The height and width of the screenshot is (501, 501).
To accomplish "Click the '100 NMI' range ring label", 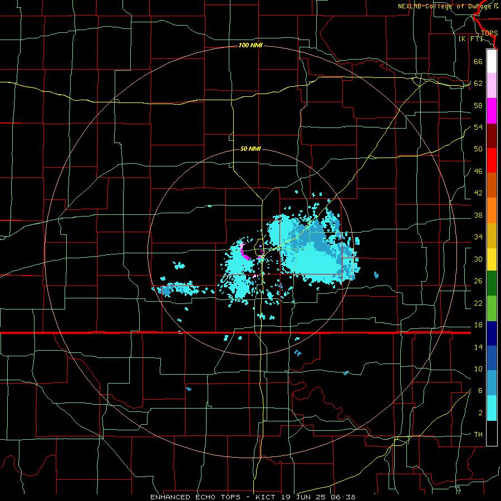I will point(250,46).
